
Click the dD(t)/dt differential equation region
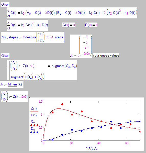tap(28, 25)
